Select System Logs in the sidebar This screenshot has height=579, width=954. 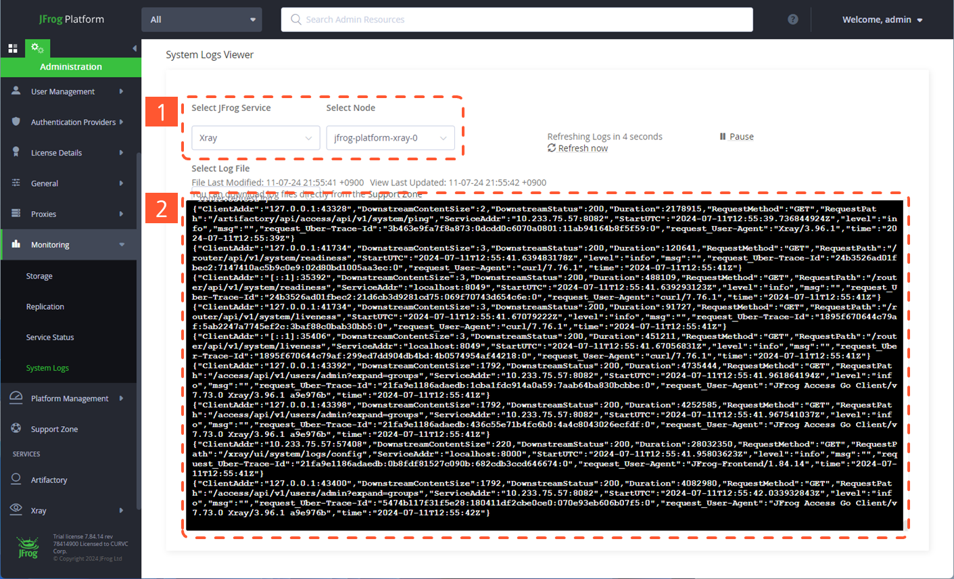pos(47,368)
